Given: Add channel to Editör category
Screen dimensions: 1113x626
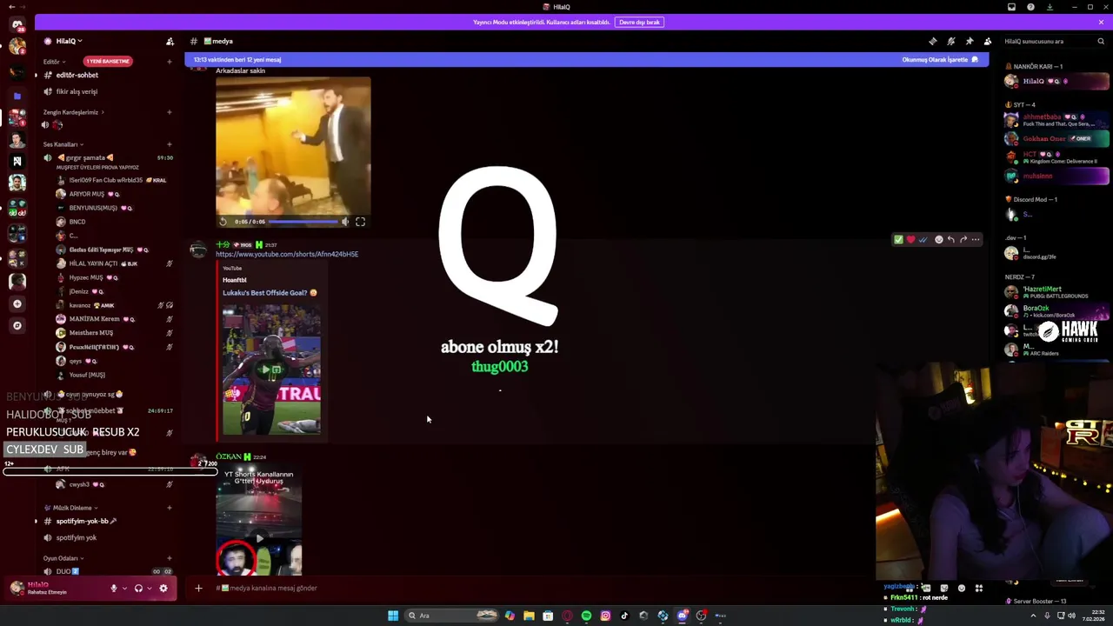Looking at the screenshot, I should coord(170,62).
